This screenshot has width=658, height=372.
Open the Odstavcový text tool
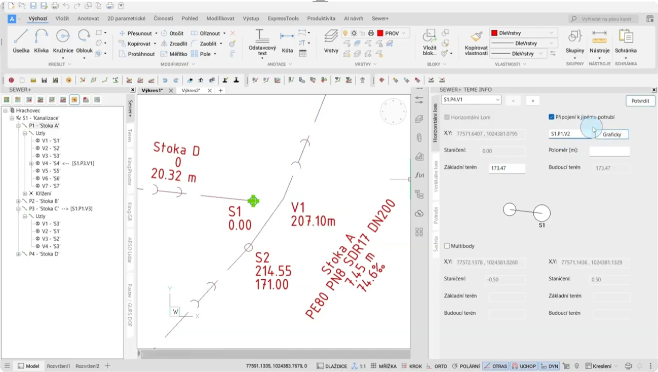(x=262, y=42)
